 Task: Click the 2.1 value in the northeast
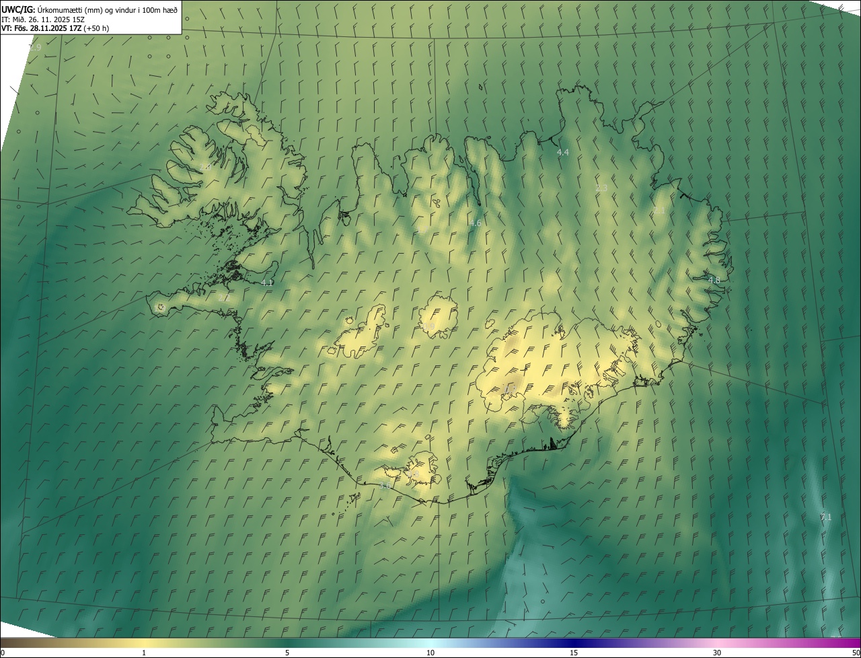pos(659,211)
